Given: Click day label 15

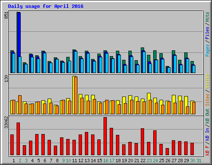Looking at the screenshot, I should [99, 160].
